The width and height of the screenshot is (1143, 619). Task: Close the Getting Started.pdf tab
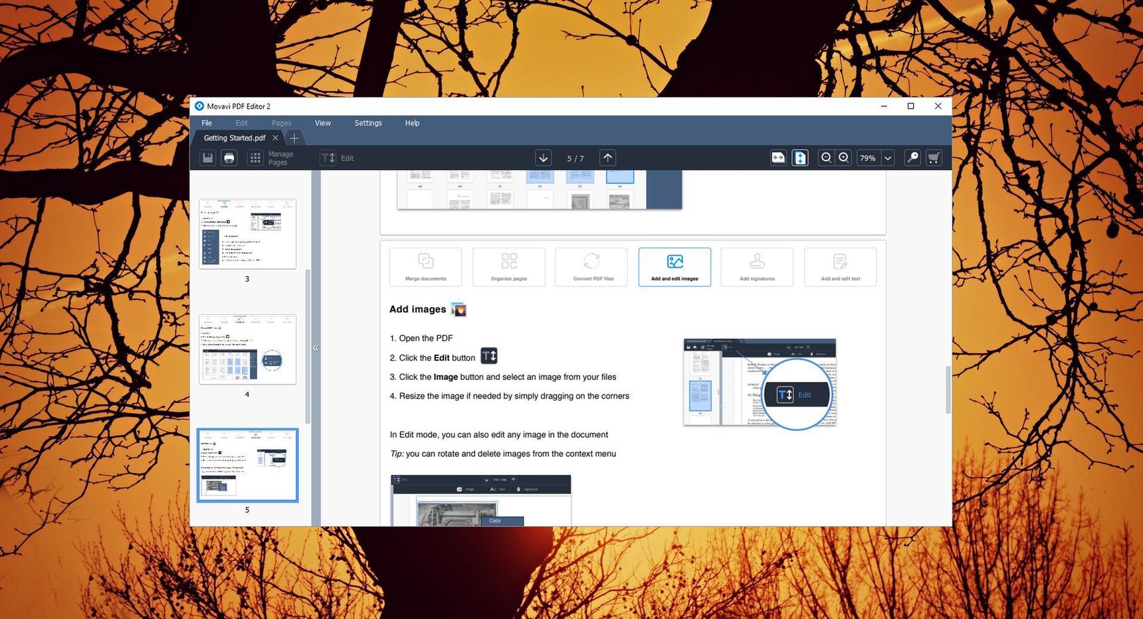[275, 138]
